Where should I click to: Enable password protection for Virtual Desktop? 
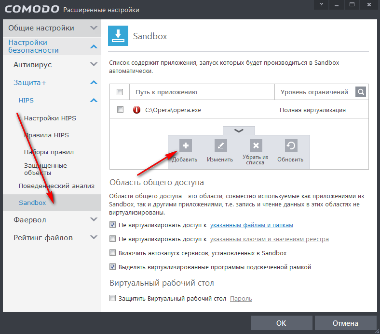(112, 298)
